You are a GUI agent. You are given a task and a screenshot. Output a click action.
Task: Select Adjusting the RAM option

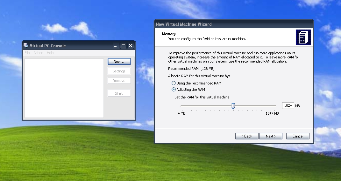tap(188, 89)
